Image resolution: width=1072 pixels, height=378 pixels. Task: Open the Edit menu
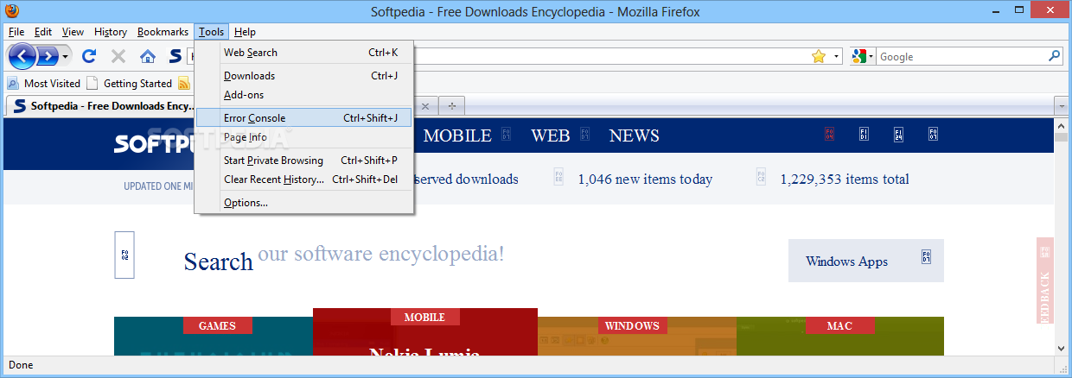43,32
